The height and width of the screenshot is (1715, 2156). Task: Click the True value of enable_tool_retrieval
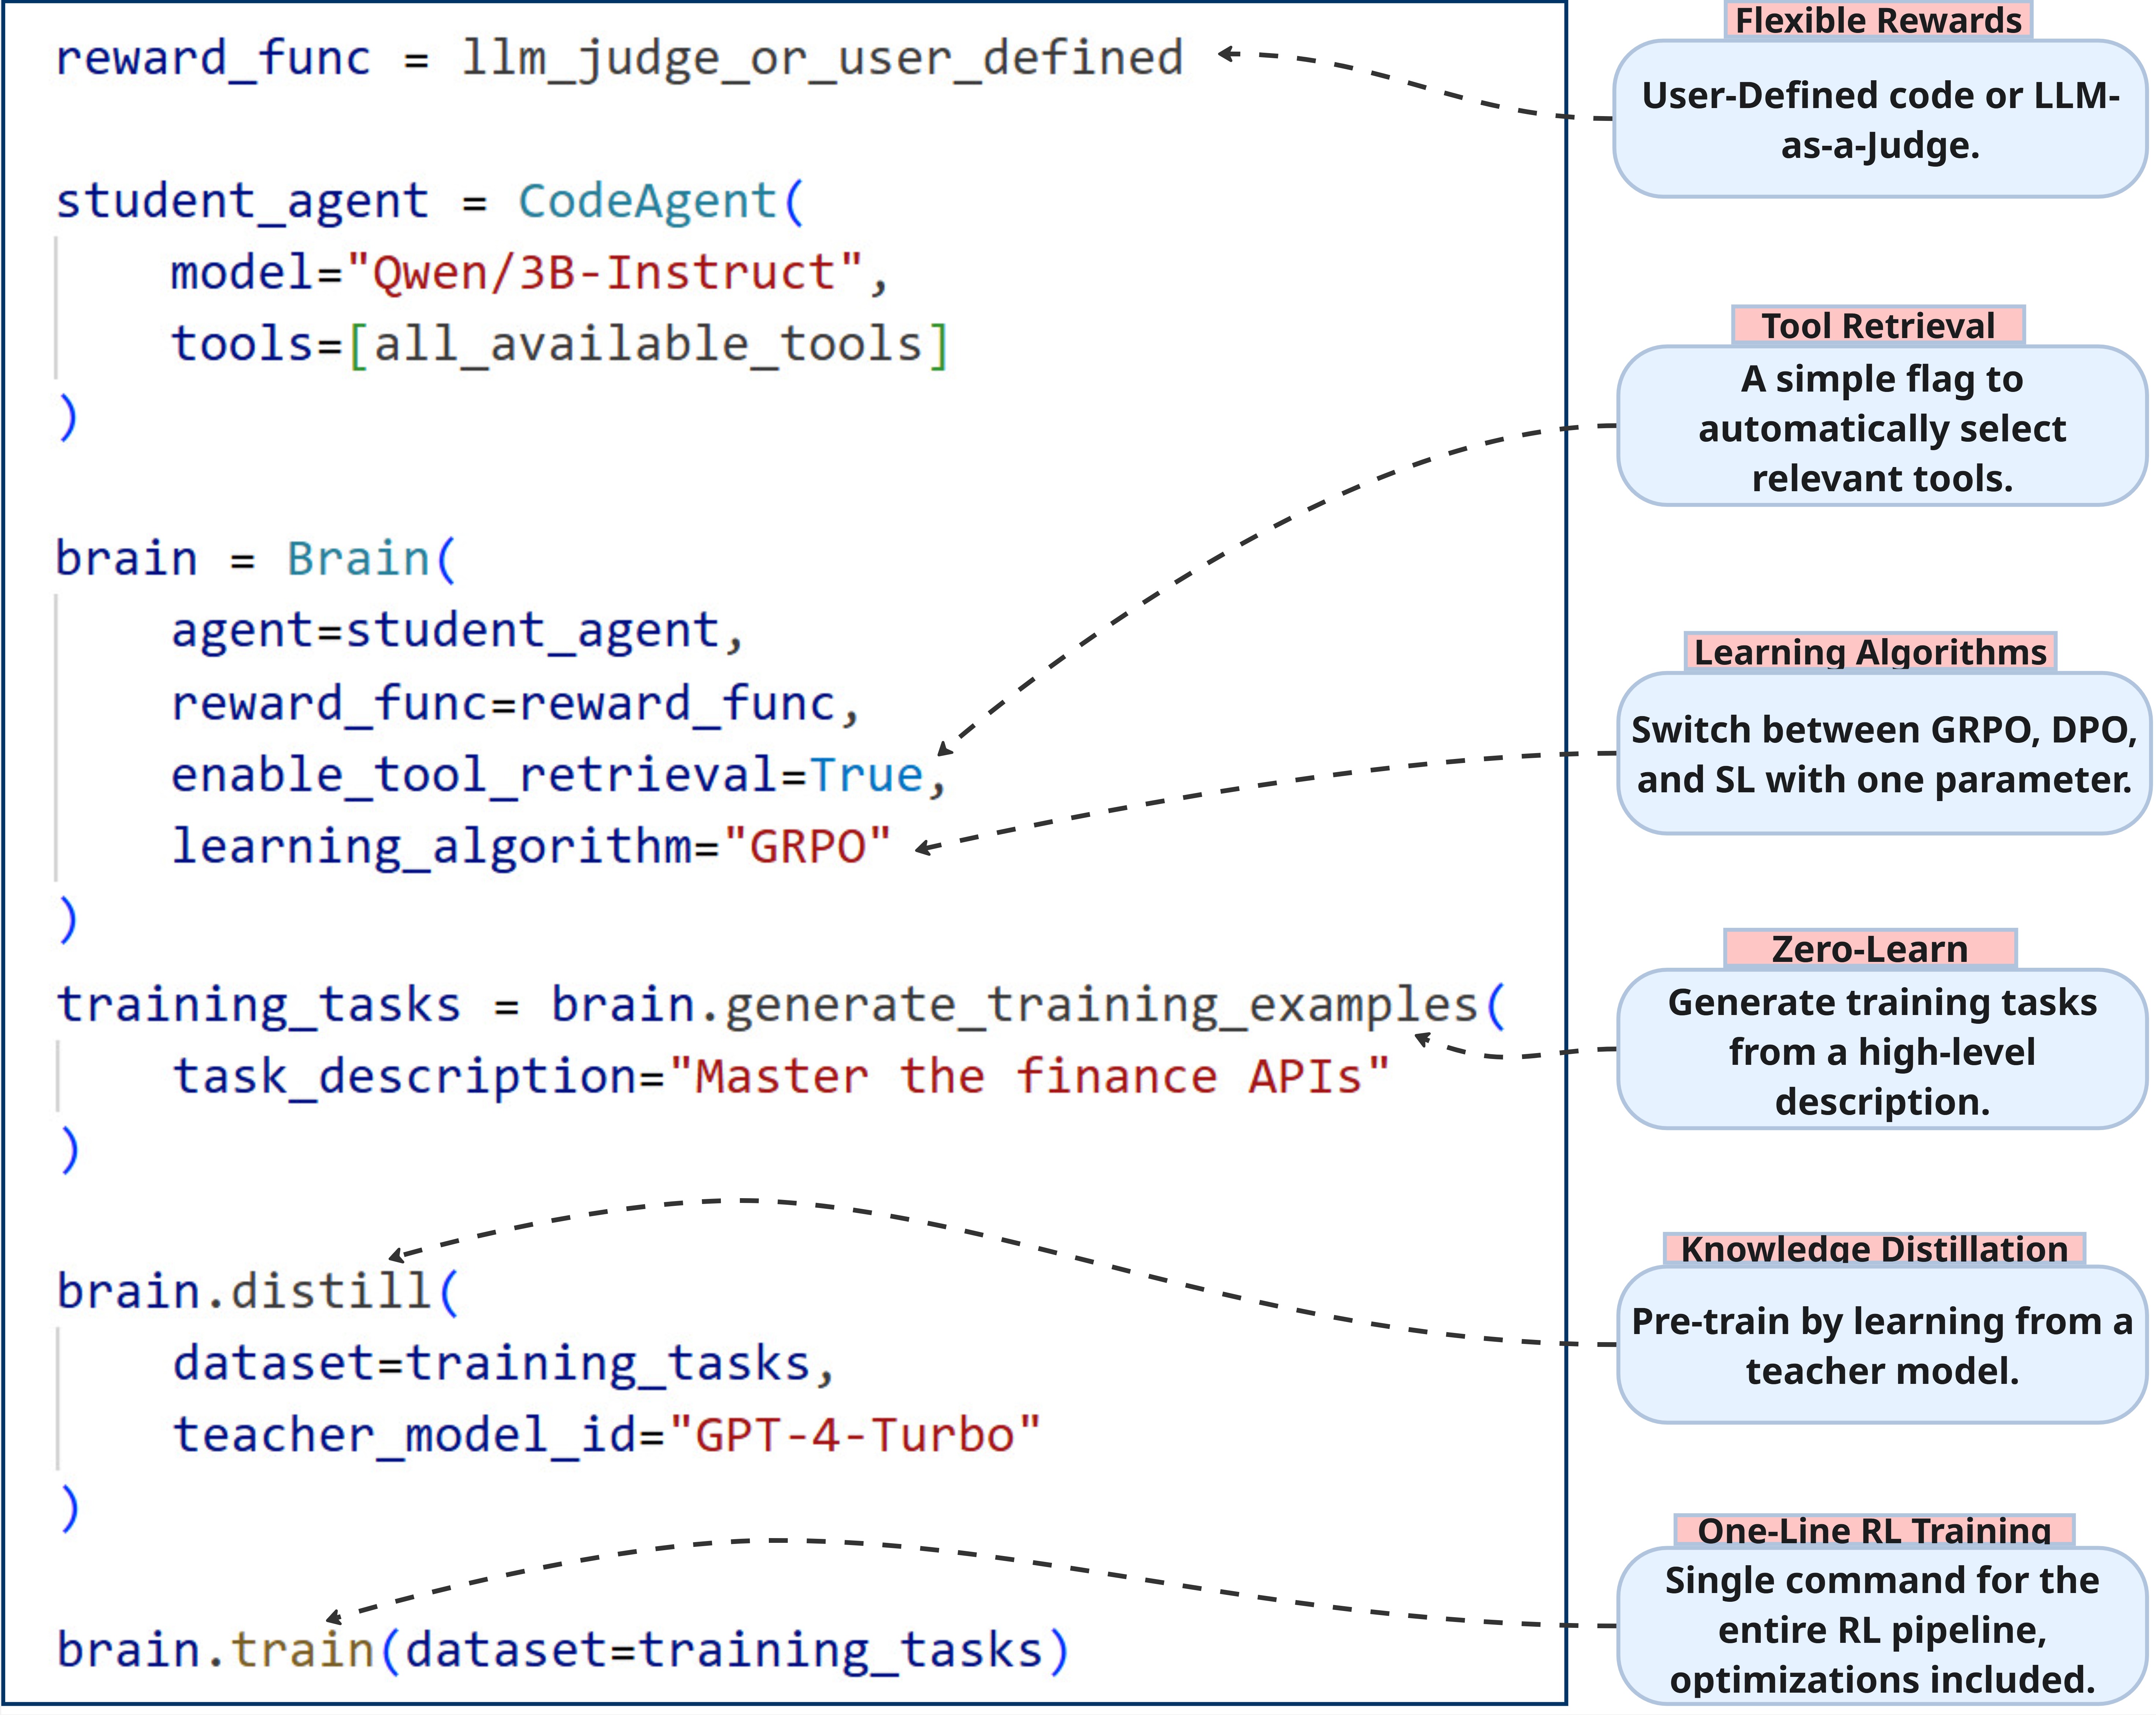click(866, 775)
